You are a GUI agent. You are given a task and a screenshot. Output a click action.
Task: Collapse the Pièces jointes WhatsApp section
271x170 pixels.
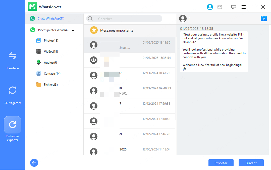(73, 30)
